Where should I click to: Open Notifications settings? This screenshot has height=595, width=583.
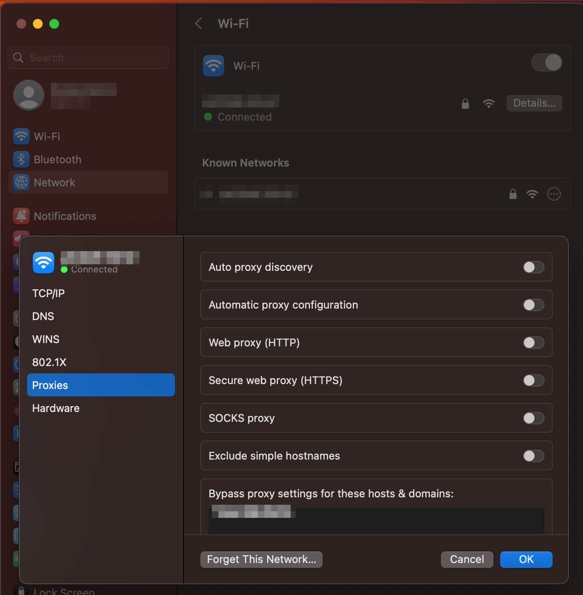pos(65,216)
